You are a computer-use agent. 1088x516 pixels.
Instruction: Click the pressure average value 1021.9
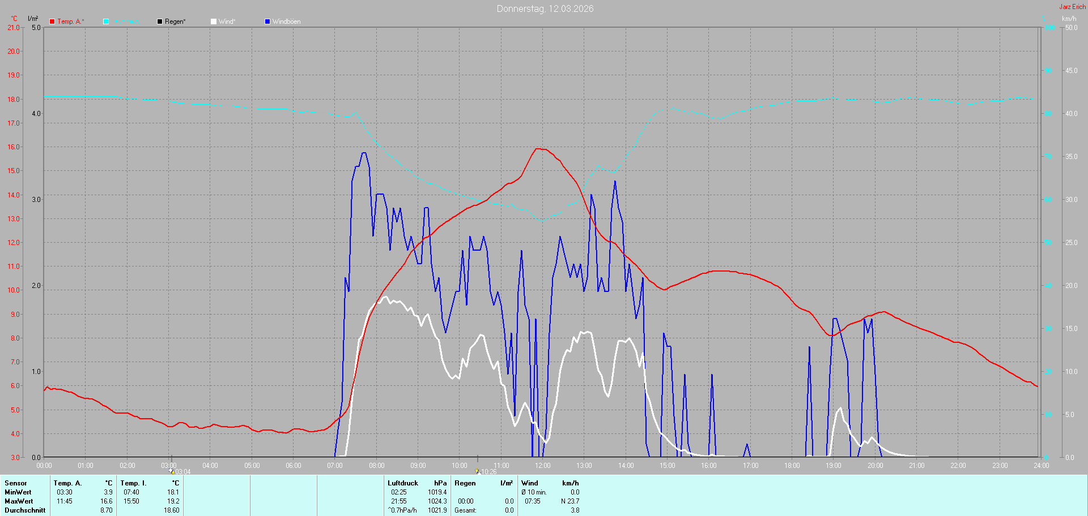437,510
